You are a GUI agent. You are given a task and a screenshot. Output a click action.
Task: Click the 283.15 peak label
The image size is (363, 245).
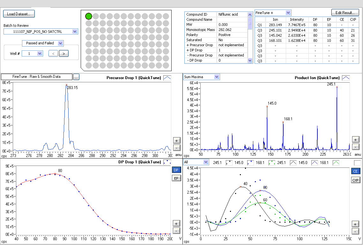72,88
